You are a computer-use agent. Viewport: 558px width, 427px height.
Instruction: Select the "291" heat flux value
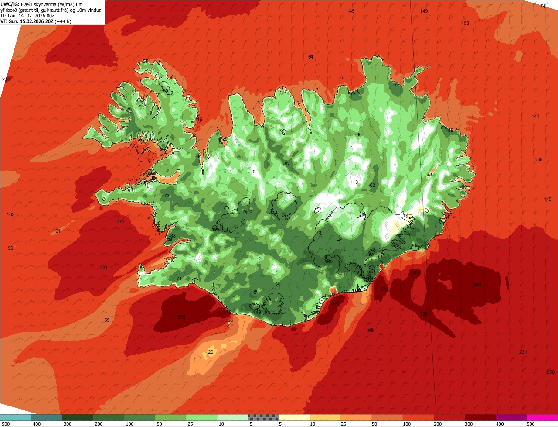[103, 268]
